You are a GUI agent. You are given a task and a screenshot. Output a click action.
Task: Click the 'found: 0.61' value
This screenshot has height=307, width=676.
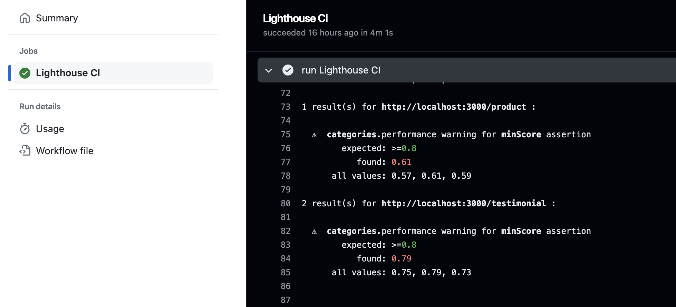click(401, 162)
